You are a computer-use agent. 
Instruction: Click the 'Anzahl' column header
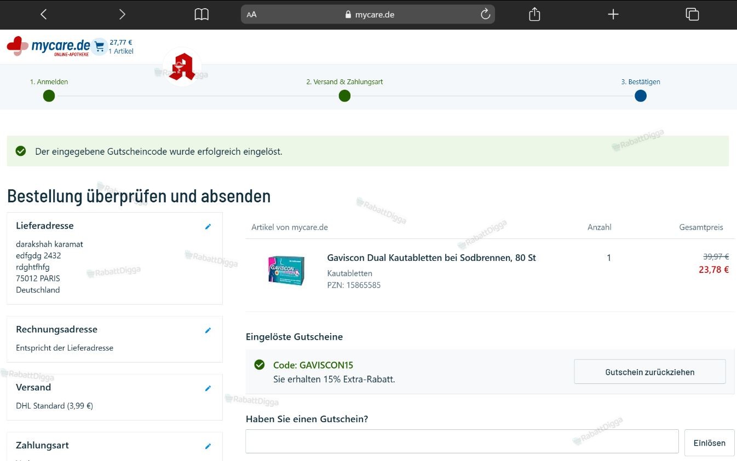[x=599, y=227]
